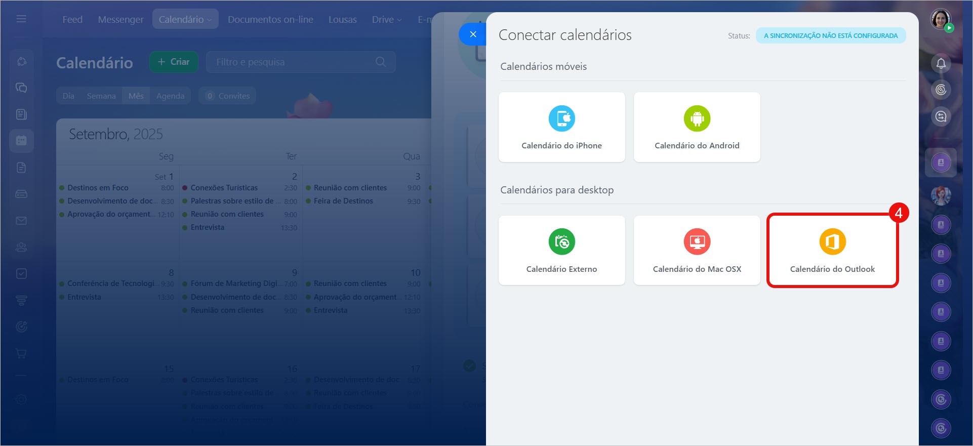The width and height of the screenshot is (973, 446).
Task: Select day 17 in the calendar grid
Action: pos(415,369)
